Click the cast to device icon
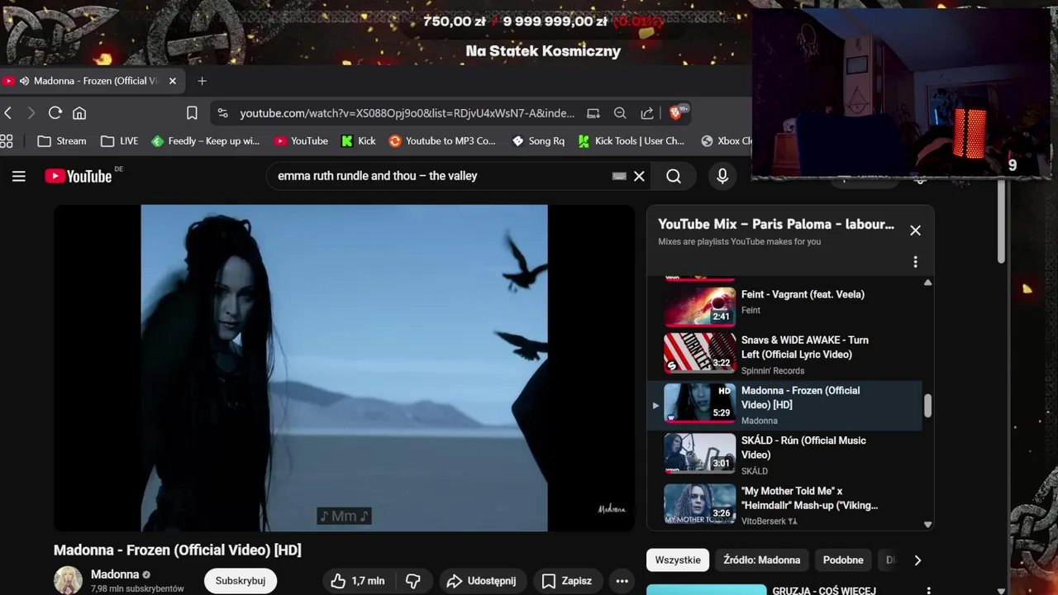Image resolution: width=1058 pixels, height=595 pixels. (593, 113)
